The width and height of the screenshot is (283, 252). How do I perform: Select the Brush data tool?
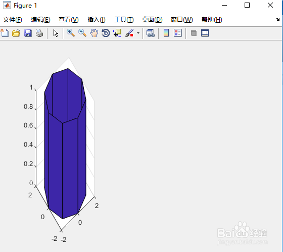(x=129, y=33)
